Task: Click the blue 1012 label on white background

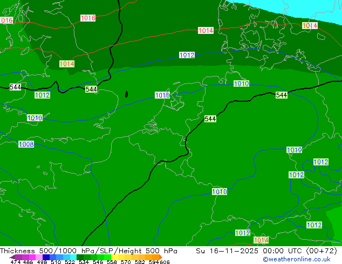Action: 187,55
